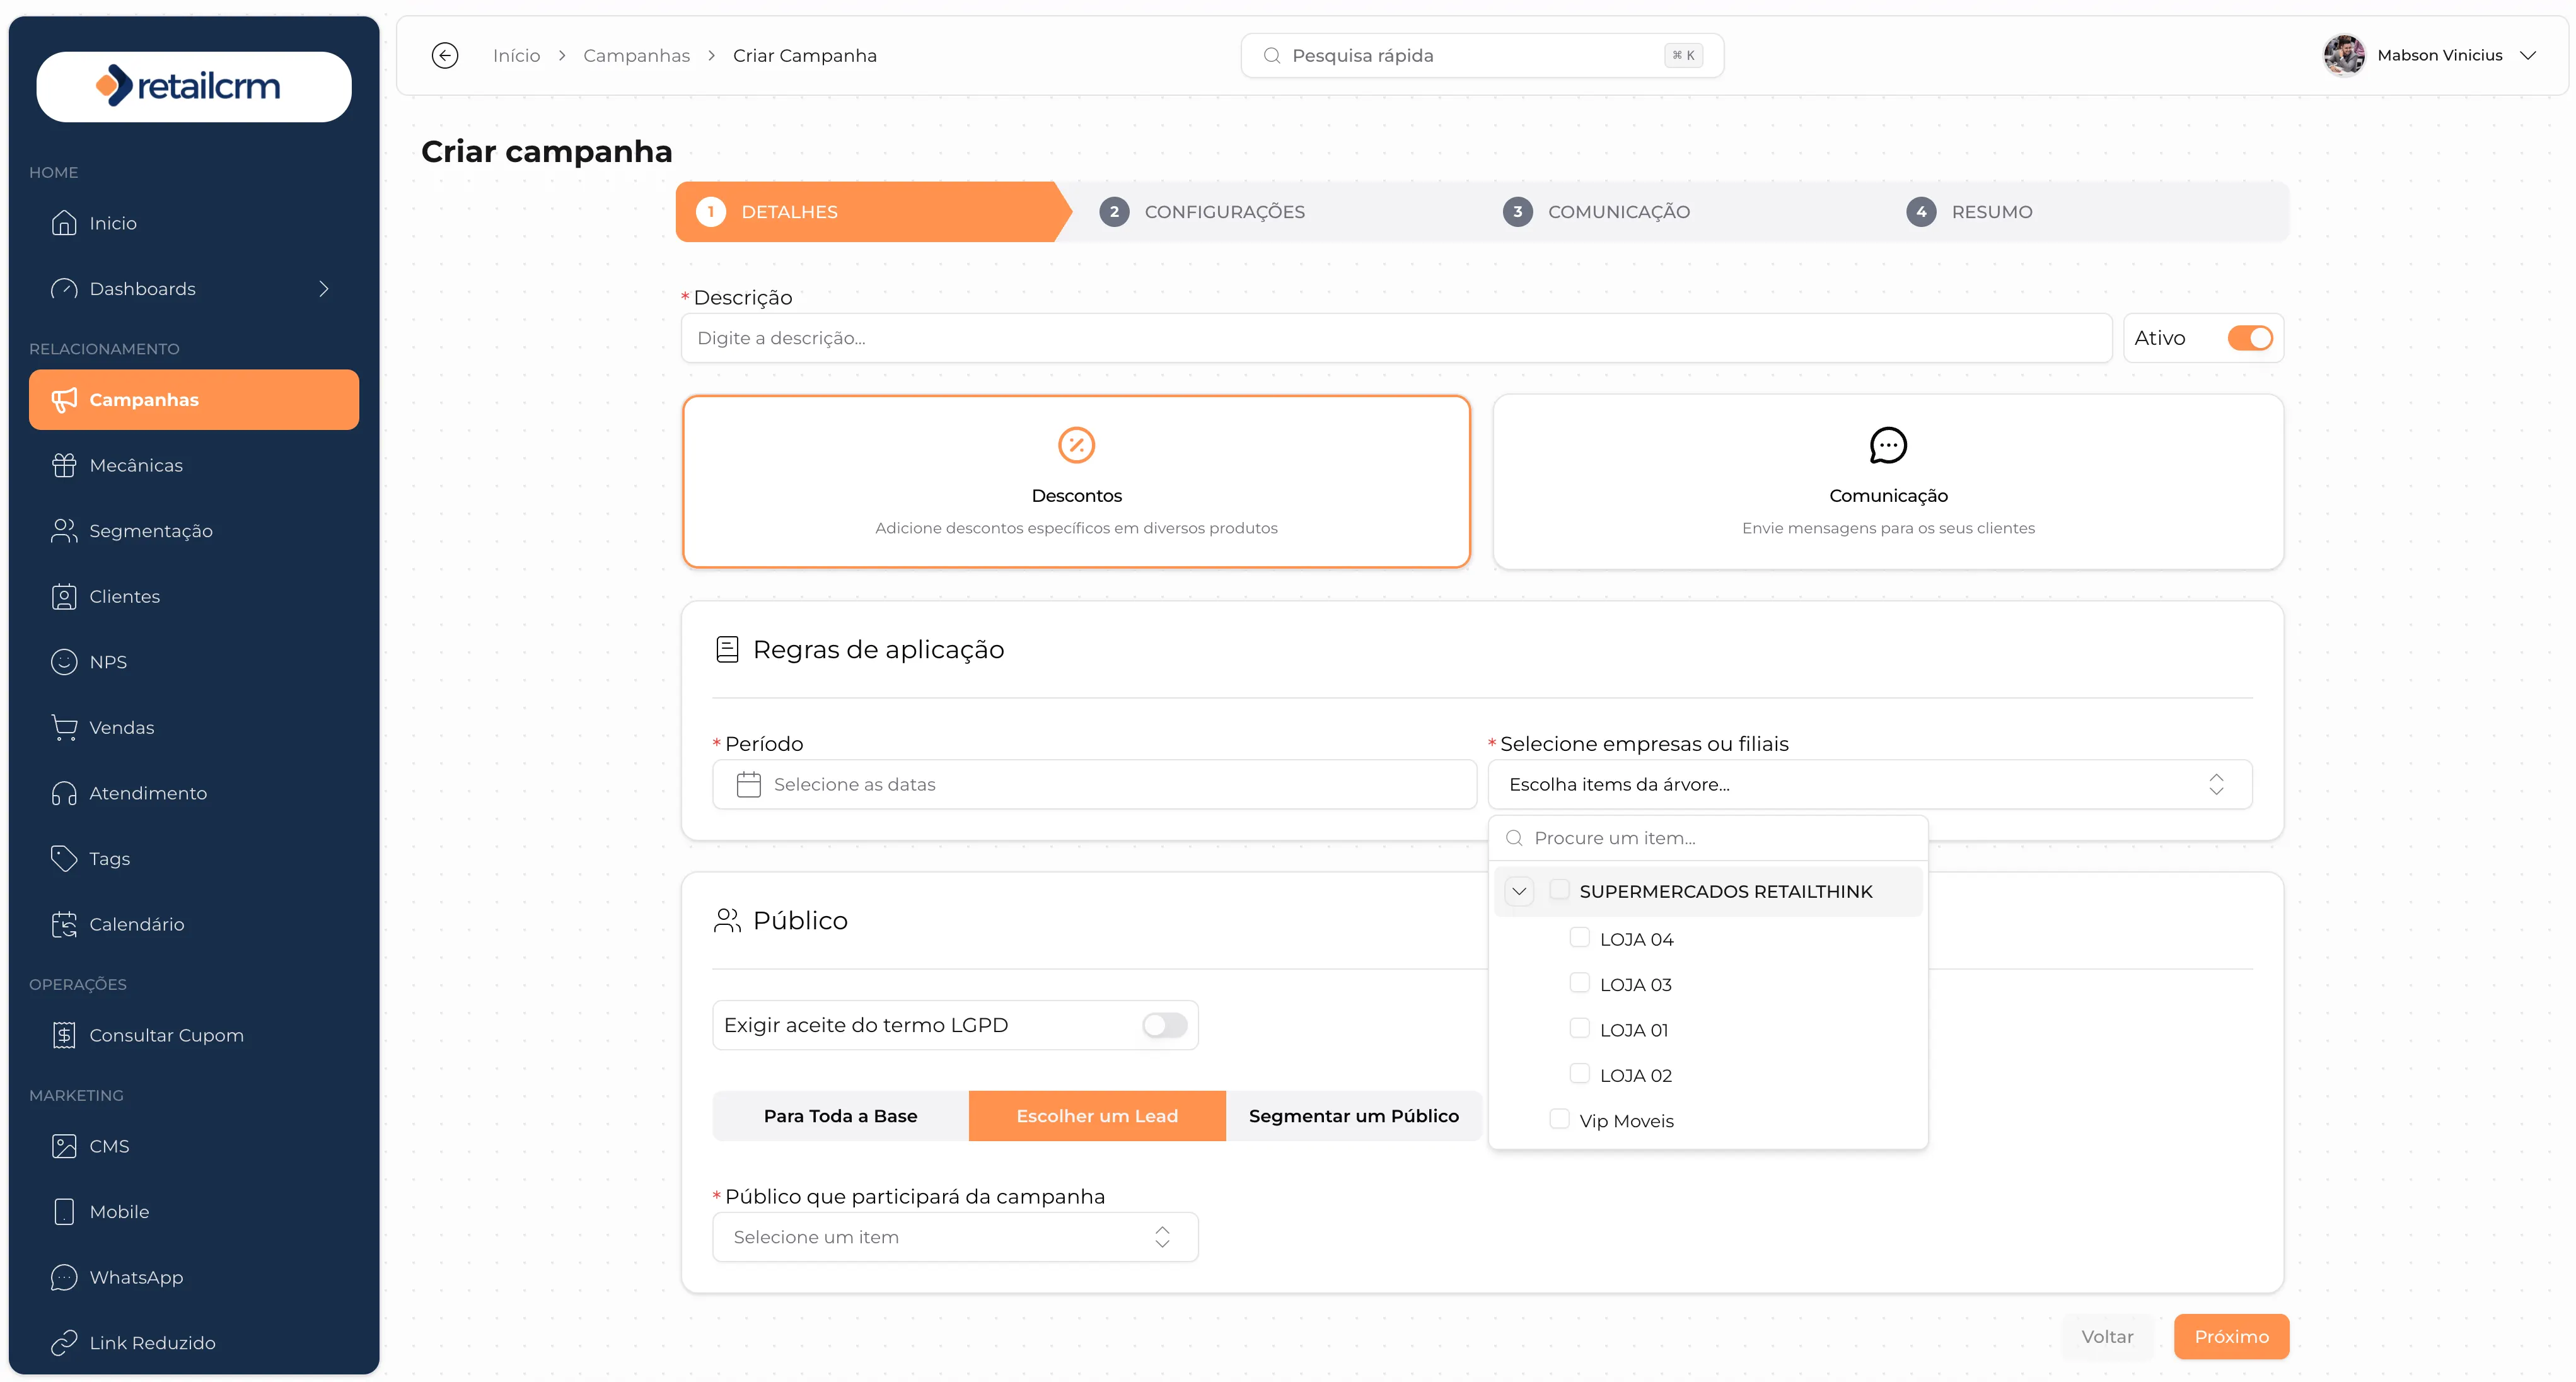Select Escolher um Lead option
Viewport: 2576px width, 1382px height.
coord(1097,1116)
